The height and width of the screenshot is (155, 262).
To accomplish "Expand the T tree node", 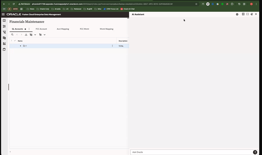I will click(20, 46).
